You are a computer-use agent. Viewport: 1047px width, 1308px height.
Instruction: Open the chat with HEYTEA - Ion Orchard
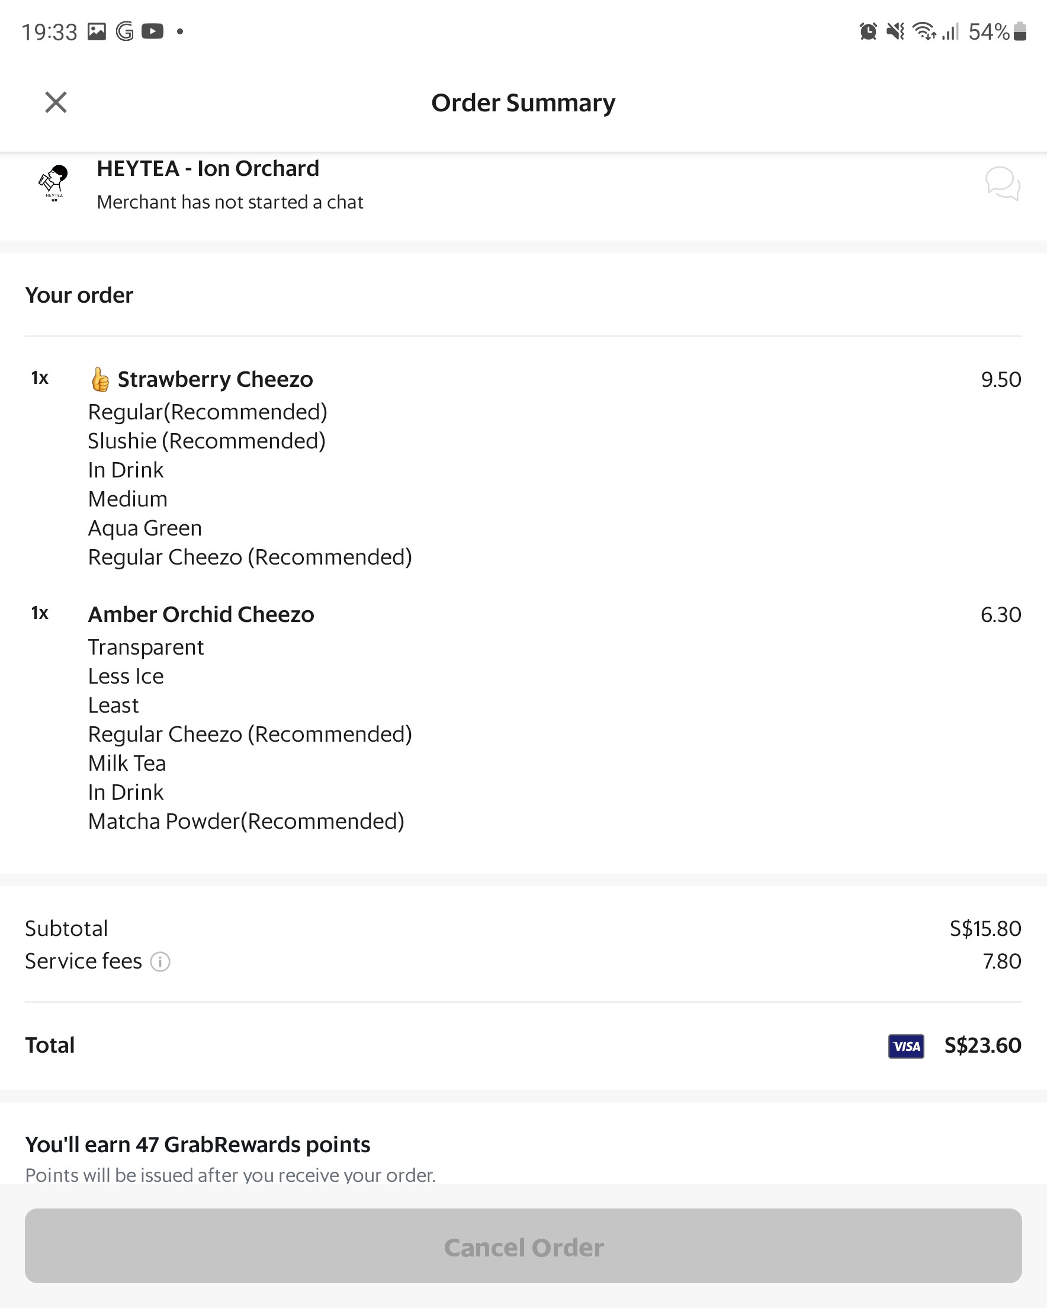pos(1002,185)
